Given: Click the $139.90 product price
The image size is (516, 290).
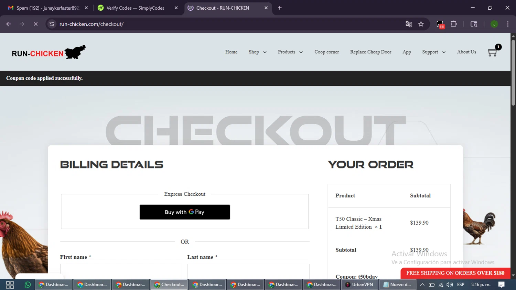Looking at the screenshot, I should pos(419,223).
